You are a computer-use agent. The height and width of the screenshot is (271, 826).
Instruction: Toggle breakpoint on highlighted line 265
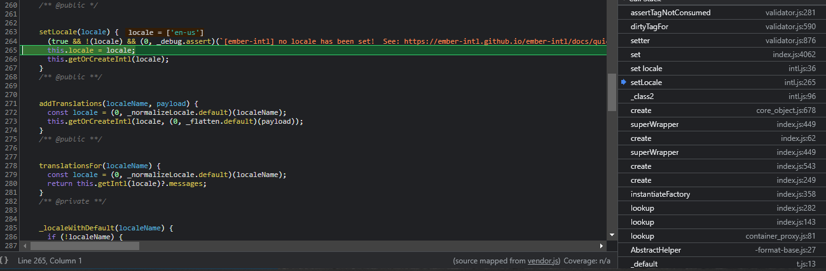10,50
